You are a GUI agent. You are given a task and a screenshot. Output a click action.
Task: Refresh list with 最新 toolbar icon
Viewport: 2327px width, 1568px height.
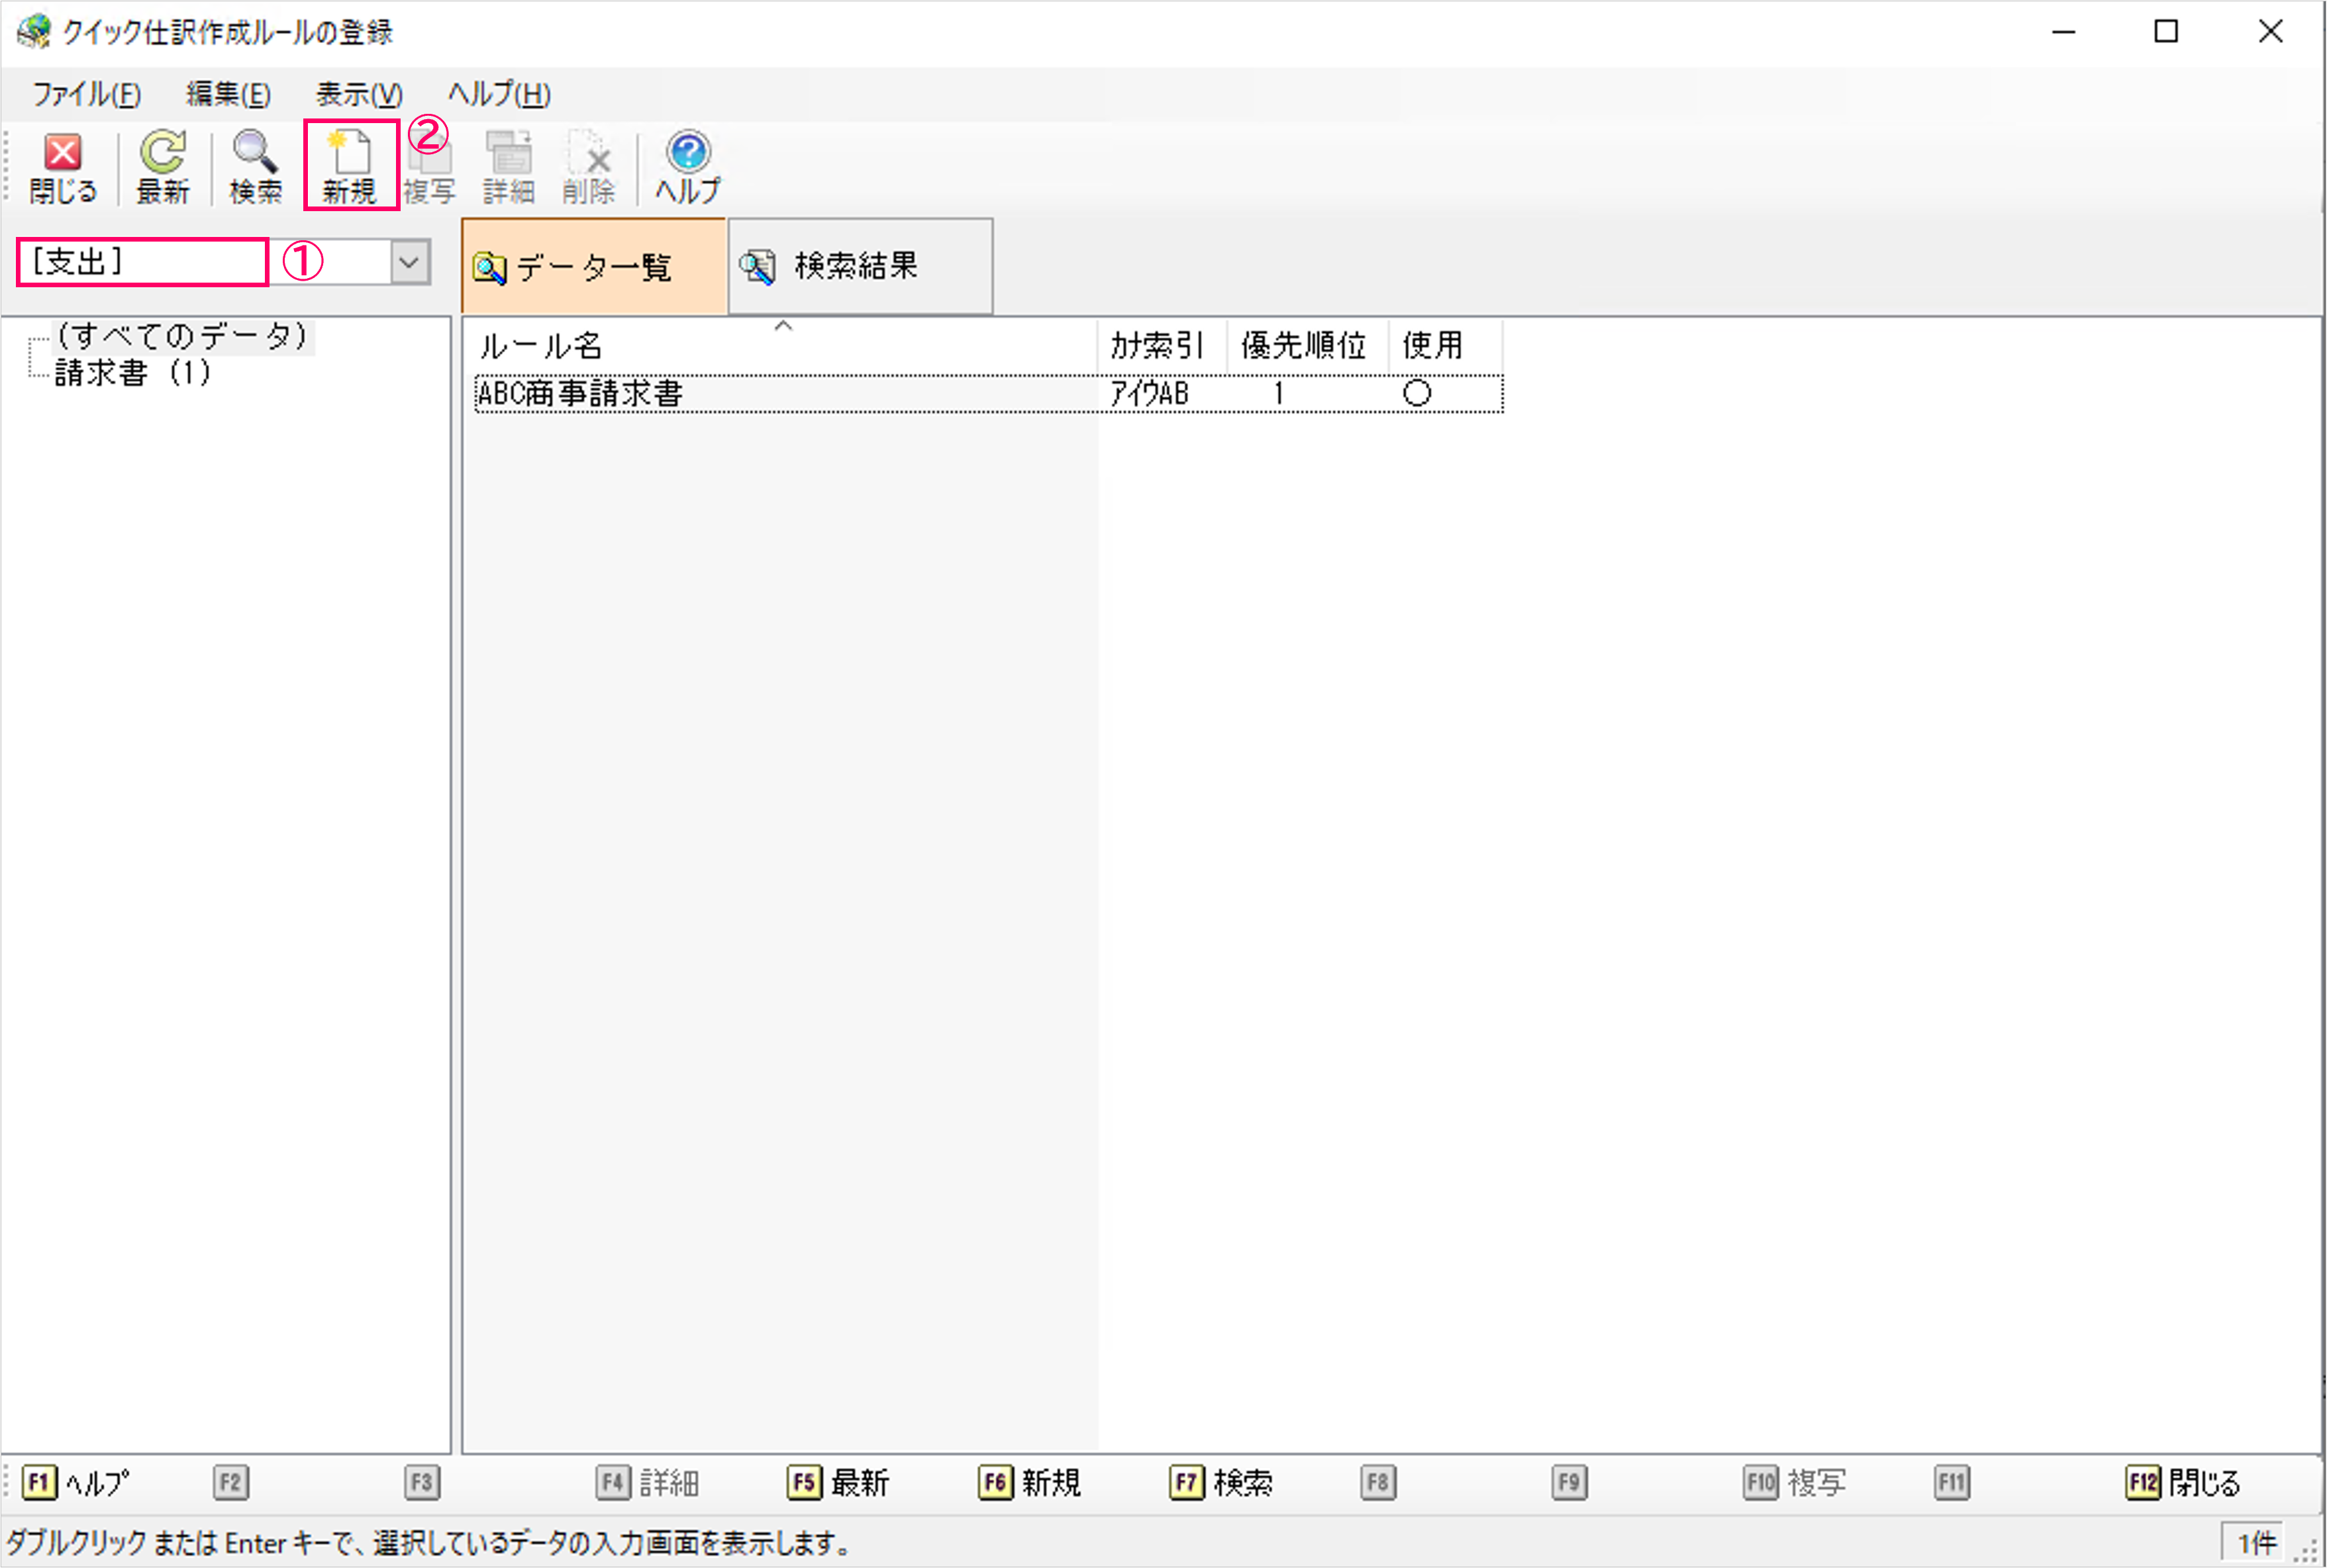162,166
